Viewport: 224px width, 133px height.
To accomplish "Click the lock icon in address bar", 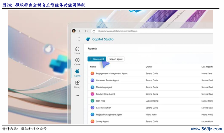I will (x=94, y=31).
